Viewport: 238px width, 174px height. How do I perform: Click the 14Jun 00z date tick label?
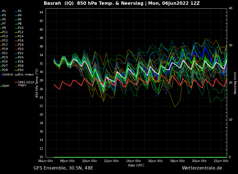pos(133,161)
